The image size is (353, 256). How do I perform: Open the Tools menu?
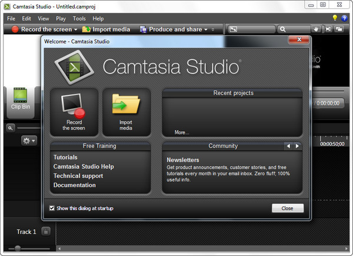(x=79, y=18)
